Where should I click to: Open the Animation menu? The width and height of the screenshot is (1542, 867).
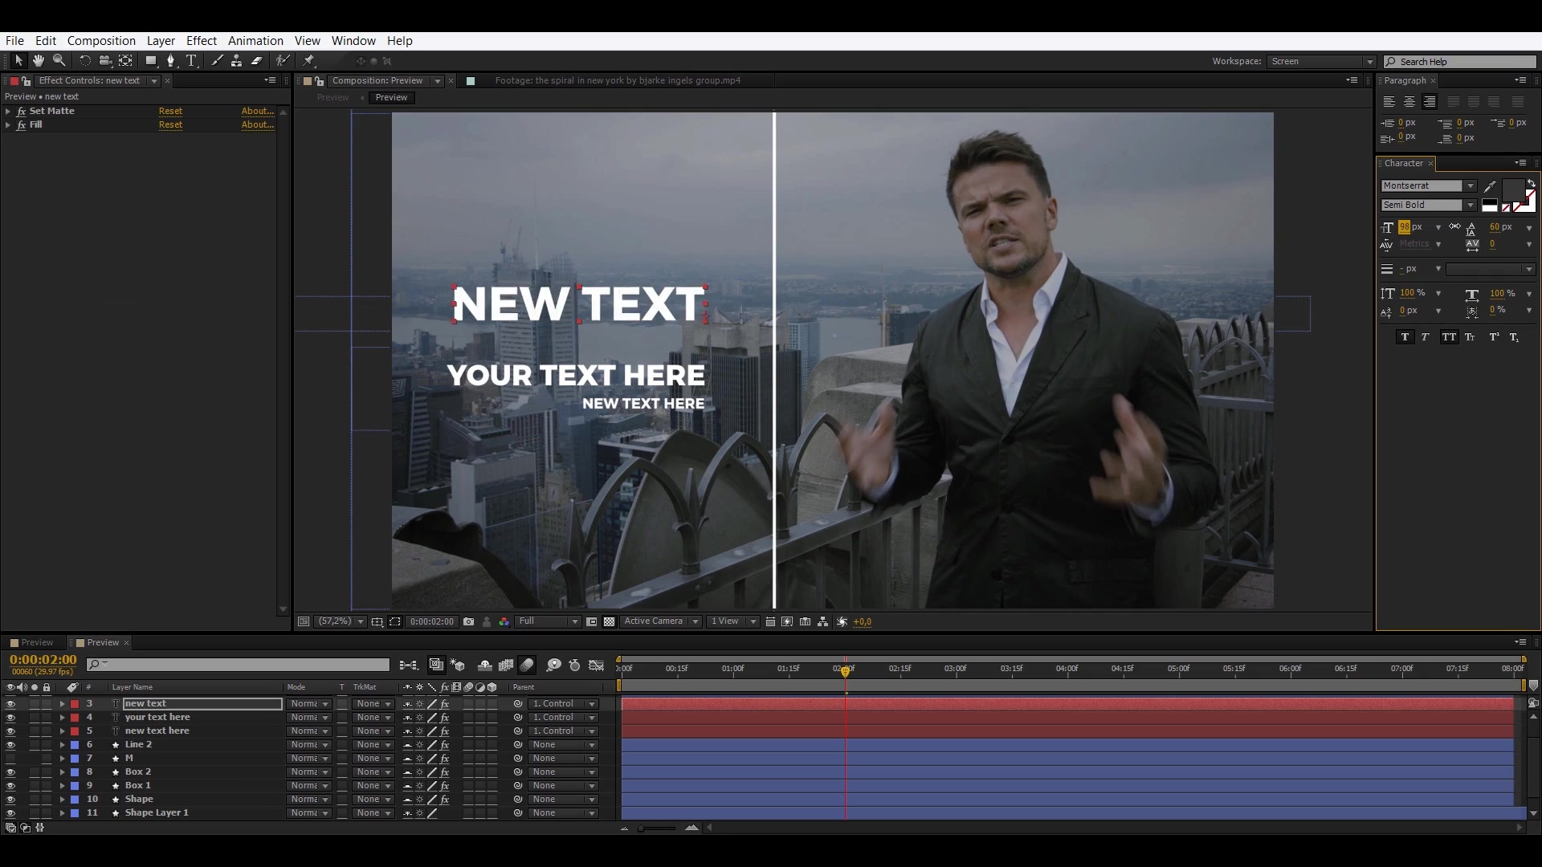[x=255, y=40]
